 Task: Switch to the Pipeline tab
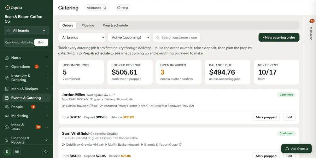[x=88, y=26]
